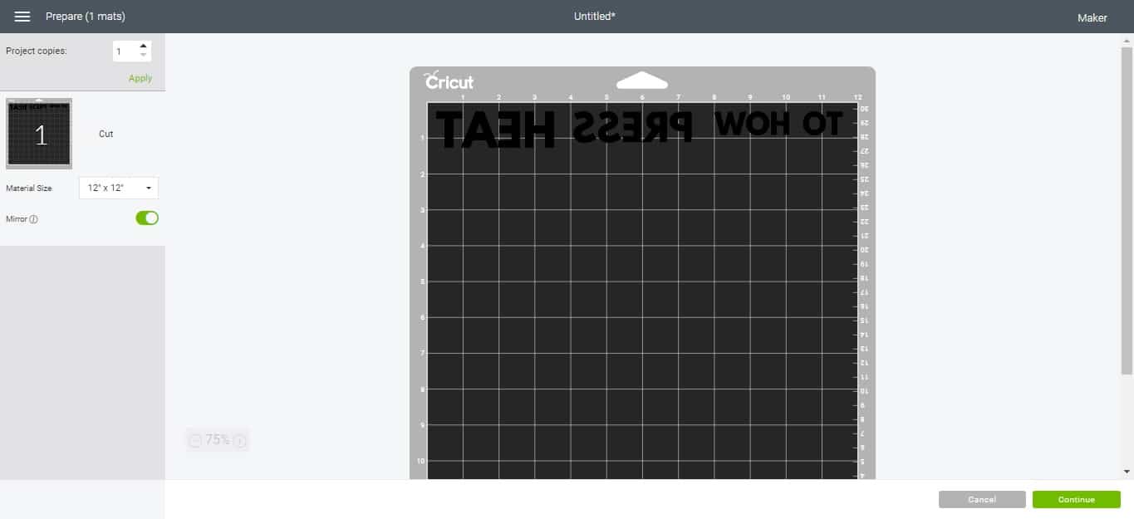Select the mirrored PRESS text on mat
1134x519 pixels.
[x=632, y=128]
